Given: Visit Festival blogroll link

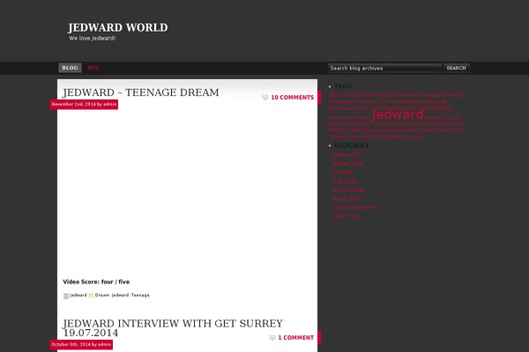Looking at the screenshot, I should pos(343,172).
